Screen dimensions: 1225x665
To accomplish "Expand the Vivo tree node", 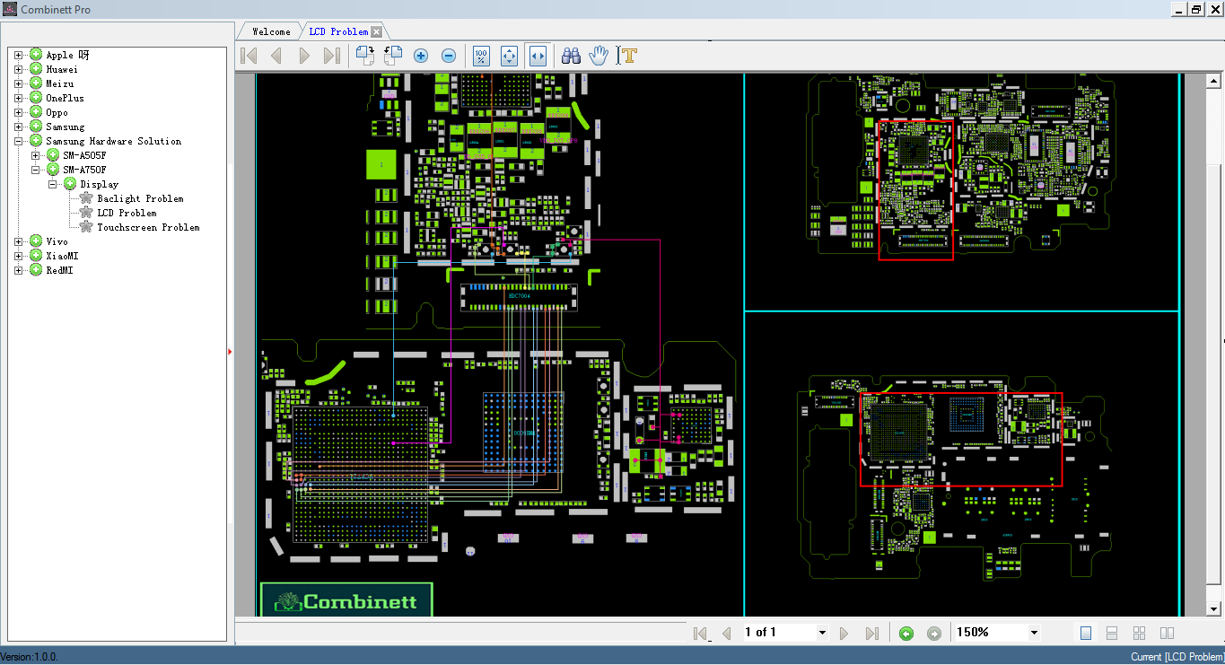I will pyautogui.click(x=18, y=241).
